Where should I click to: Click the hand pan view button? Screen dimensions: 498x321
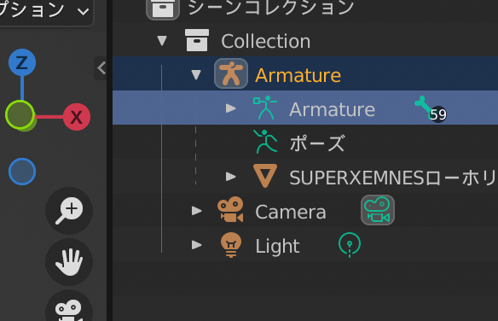click(x=69, y=262)
